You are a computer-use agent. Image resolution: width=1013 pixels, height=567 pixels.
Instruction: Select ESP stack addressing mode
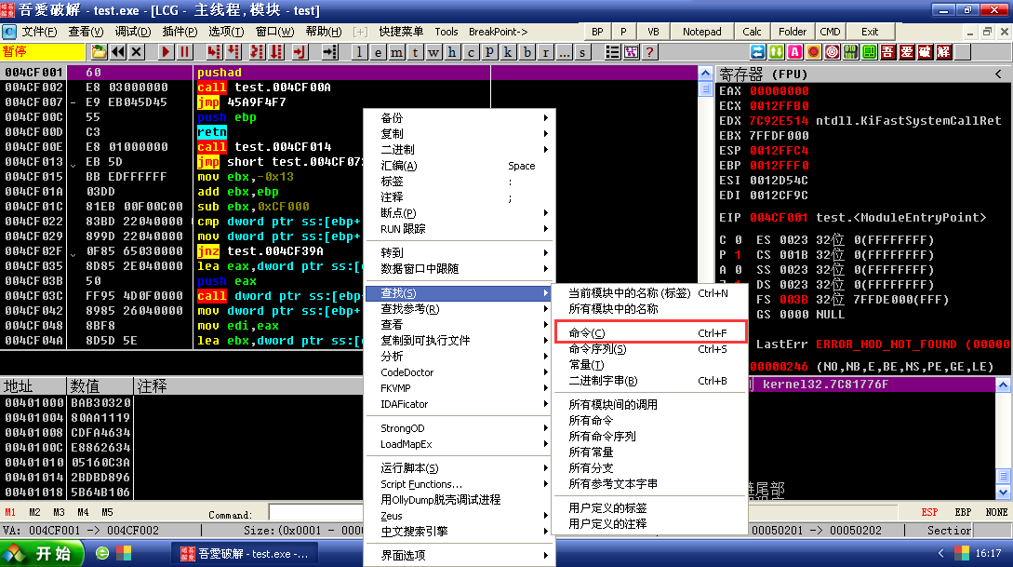[929, 512]
